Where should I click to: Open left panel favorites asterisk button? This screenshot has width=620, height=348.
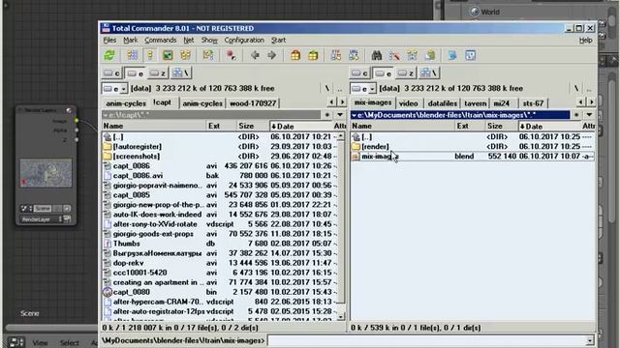327,115
